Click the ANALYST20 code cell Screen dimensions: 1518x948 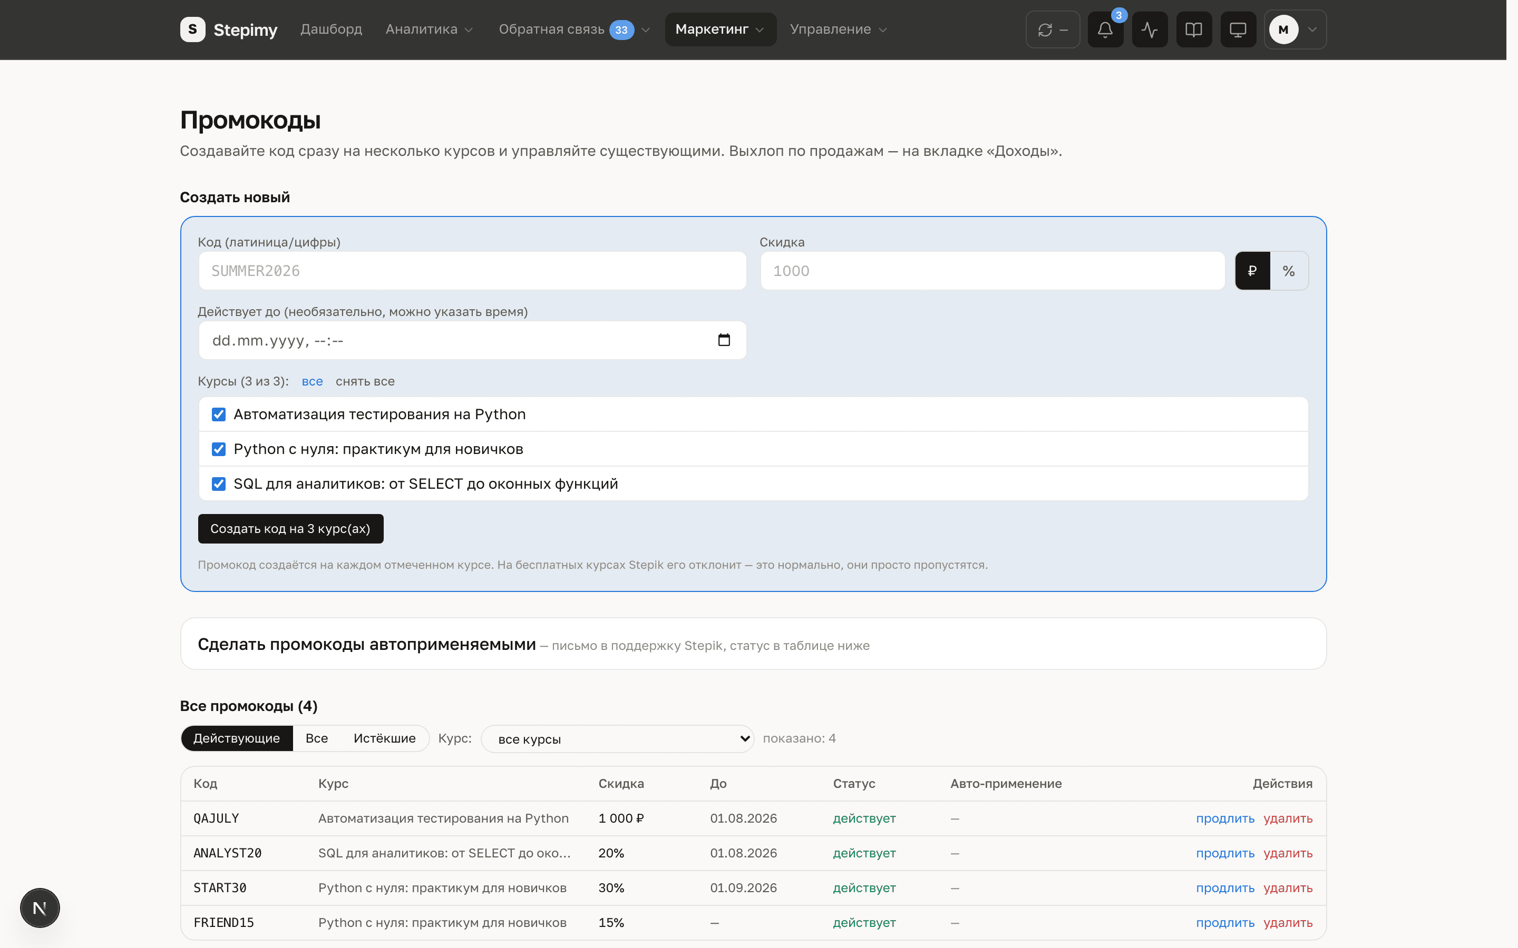click(x=227, y=853)
